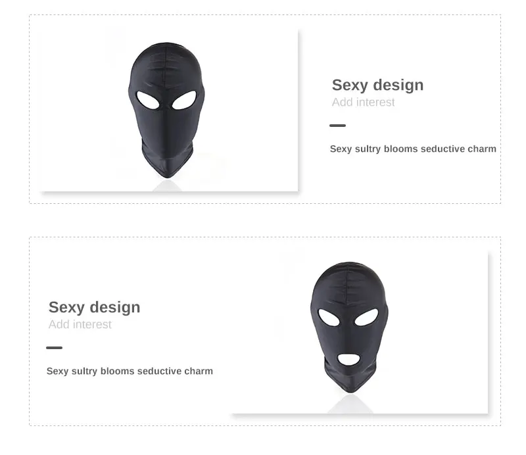Screen dimensions: 526x455
Task: Click dash divider under first "Add interest"
Action: [337, 126]
